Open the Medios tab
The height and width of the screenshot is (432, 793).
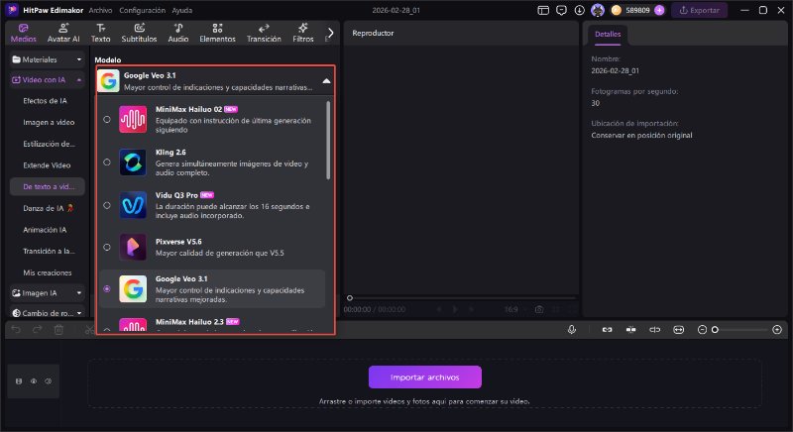[x=23, y=33]
